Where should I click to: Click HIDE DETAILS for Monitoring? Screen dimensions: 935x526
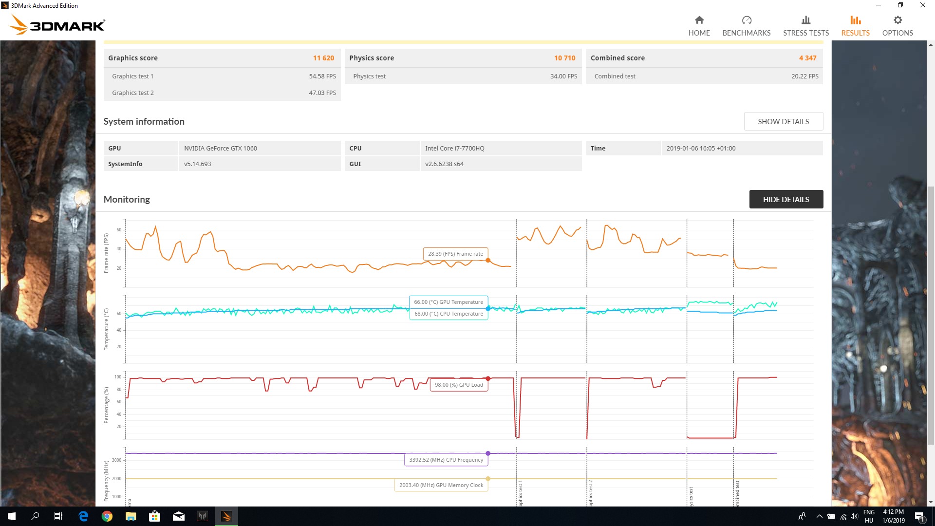point(785,199)
